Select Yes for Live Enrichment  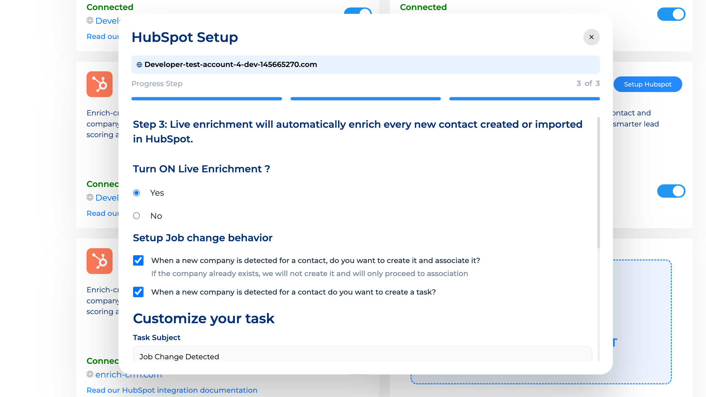click(x=137, y=193)
